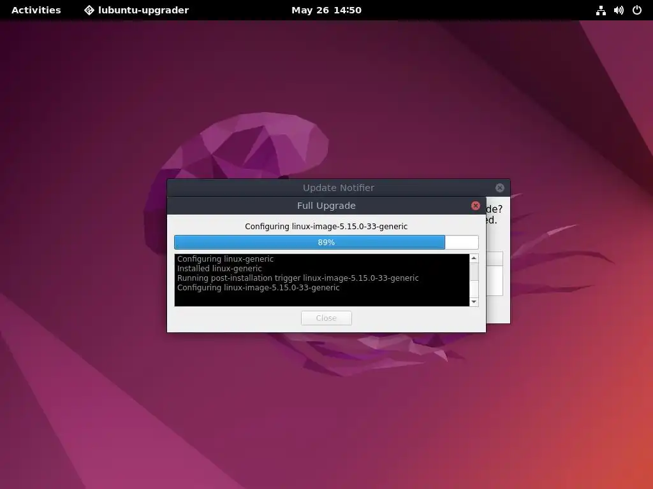
Task: Click the 'Running post-installation trigger' log line
Action: 298,278
